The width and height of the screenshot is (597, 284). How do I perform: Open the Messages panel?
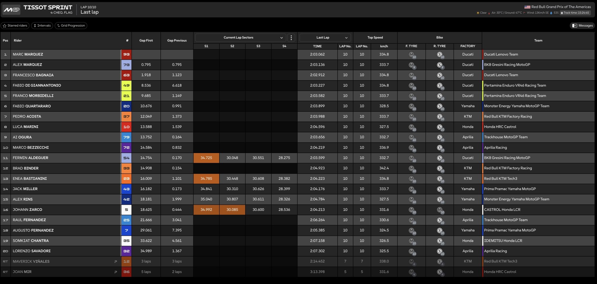[582, 26]
